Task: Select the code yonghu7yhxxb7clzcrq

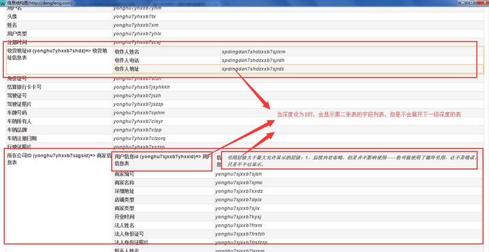Action: pos(139,138)
